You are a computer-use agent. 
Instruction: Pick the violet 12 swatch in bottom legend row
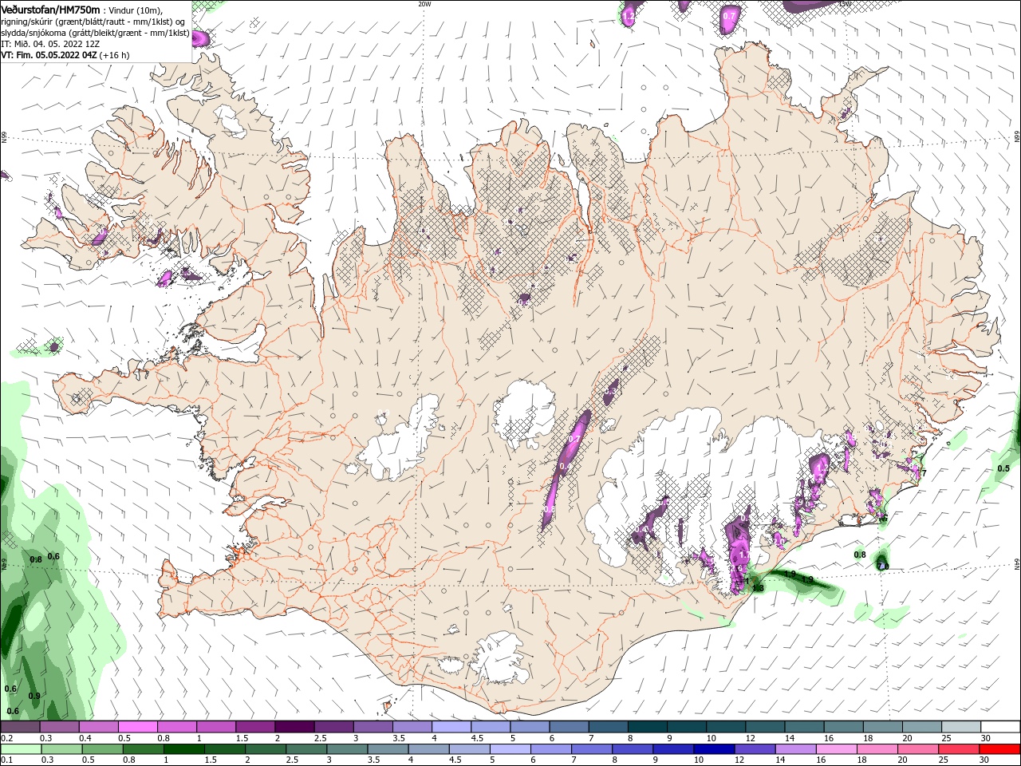click(x=755, y=749)
